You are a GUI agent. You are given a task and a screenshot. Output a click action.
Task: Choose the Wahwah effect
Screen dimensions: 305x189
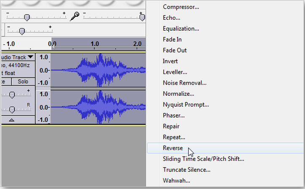tap(176, 181)
